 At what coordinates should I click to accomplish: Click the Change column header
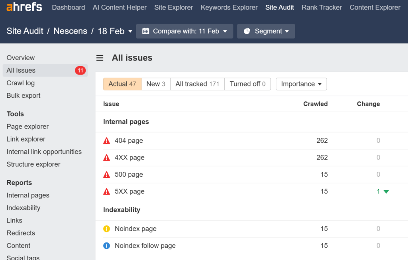368,104
